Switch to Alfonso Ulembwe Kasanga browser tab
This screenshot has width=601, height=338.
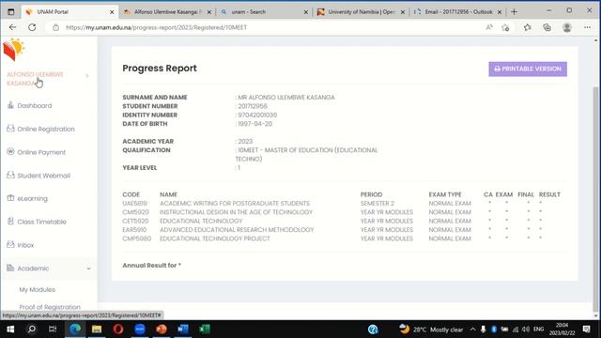click(167, 12)
